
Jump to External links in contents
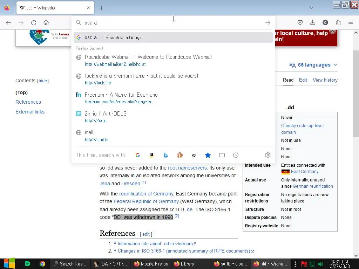30,112
